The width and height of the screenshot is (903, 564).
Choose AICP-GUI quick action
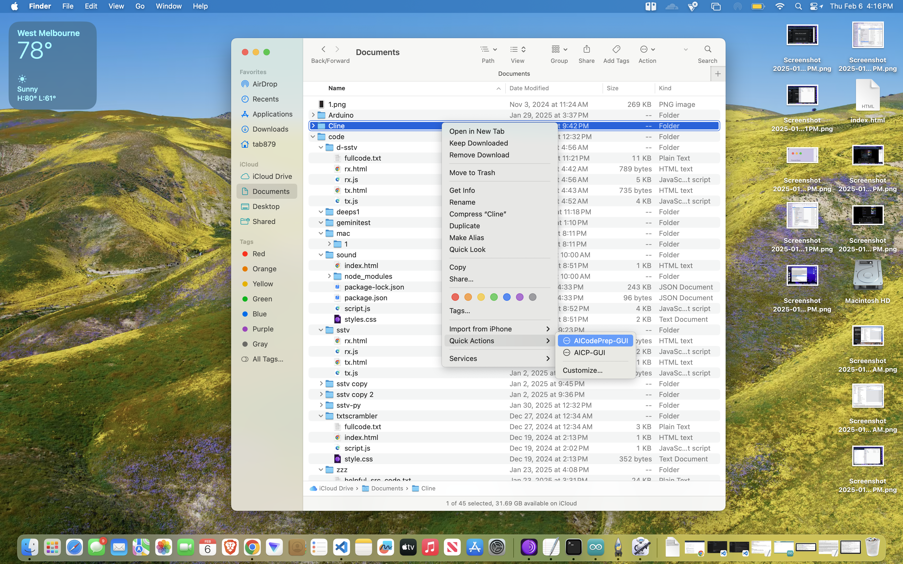589,353
